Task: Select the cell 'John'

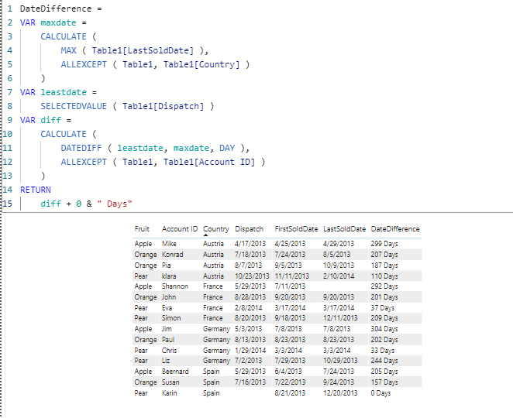Action: point(169,297)
